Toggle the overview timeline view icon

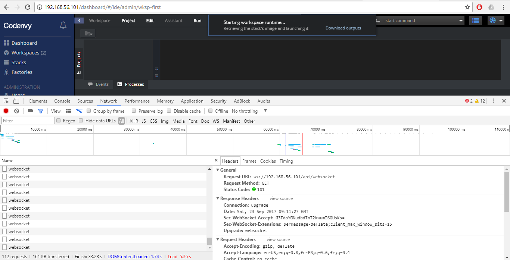79,111
